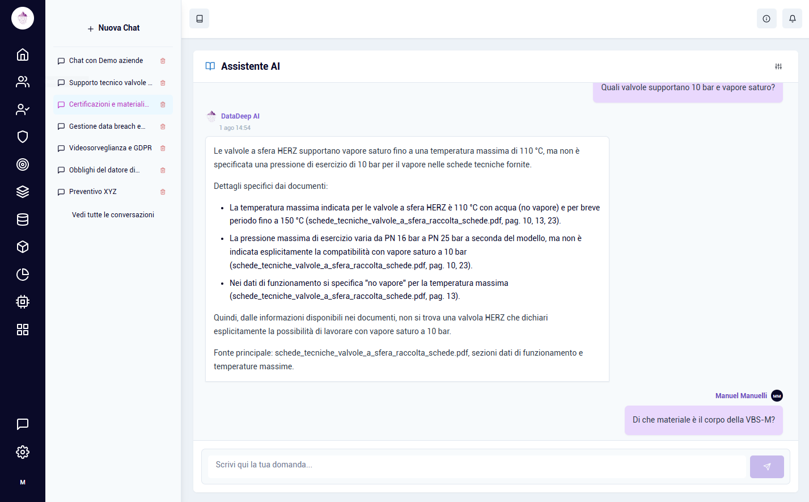This screenshot has height=502, width=809.
Task: Click the settings gear sidebar icon
Action: (x=23, y=452)
